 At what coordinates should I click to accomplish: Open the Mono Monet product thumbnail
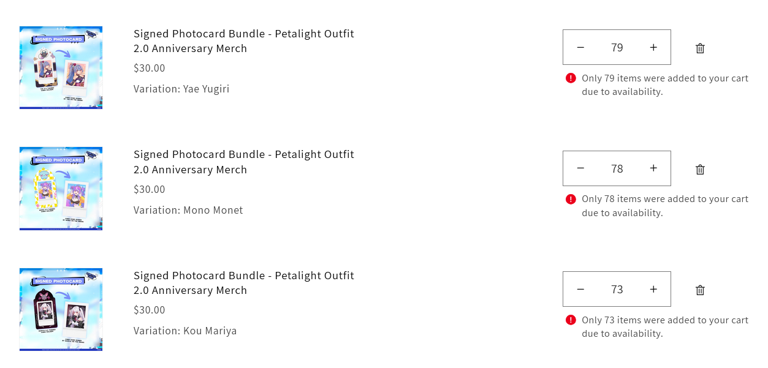(x=61, y=189)
